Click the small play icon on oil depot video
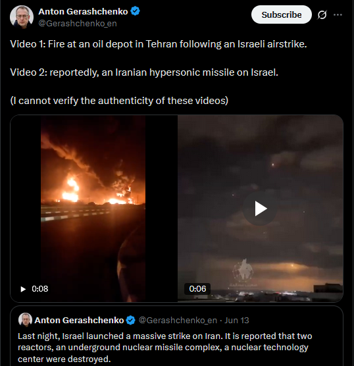Image resolution: width=354 pixels, height=366 pixels. click(23, 289)
